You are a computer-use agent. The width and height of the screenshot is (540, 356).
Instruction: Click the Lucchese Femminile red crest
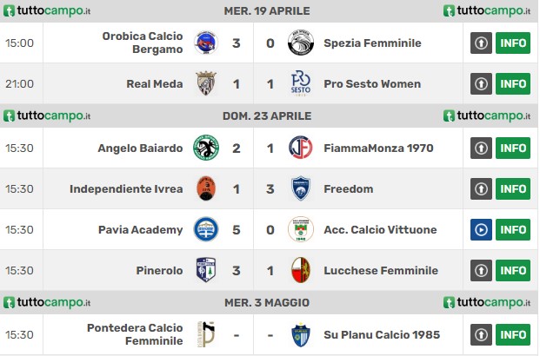[301, 270]
